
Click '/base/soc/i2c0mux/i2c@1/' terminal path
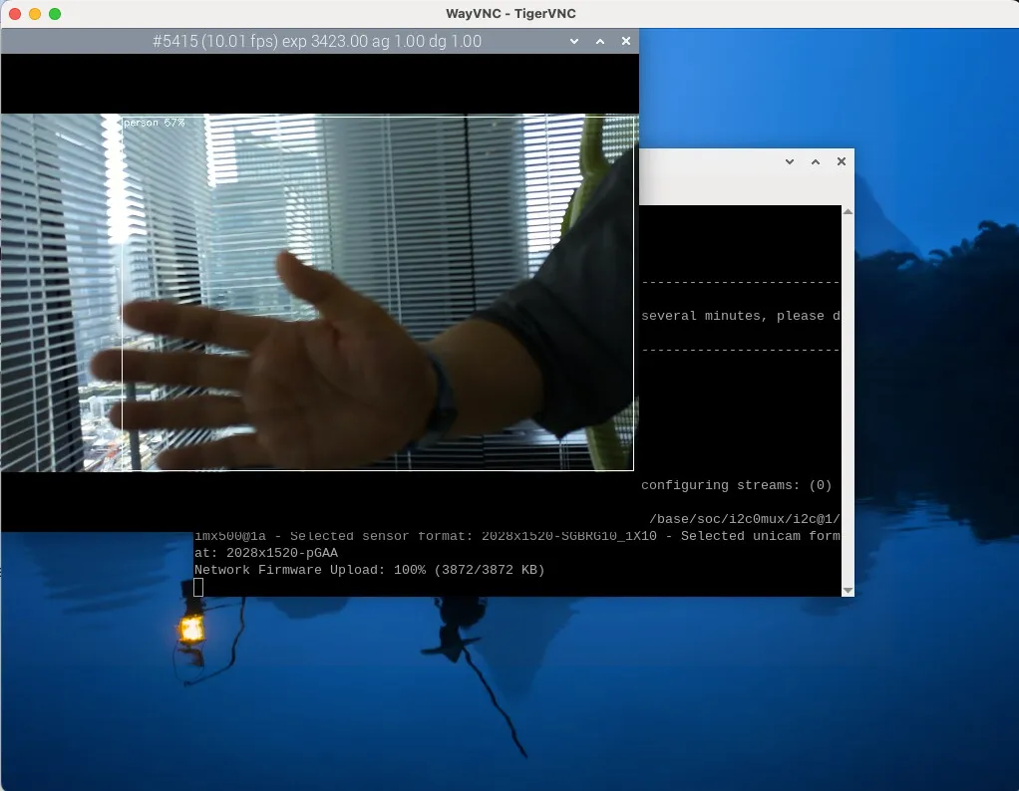coord(744,519)
